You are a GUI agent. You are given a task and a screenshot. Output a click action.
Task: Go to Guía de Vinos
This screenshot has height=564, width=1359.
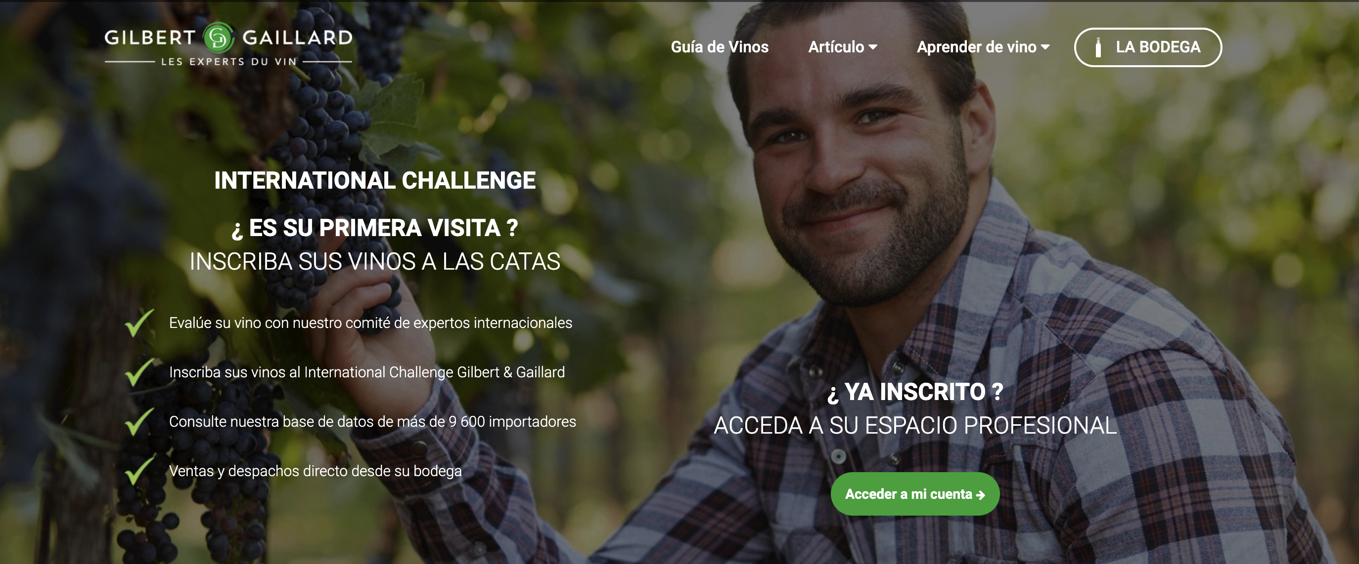(720, 47)
